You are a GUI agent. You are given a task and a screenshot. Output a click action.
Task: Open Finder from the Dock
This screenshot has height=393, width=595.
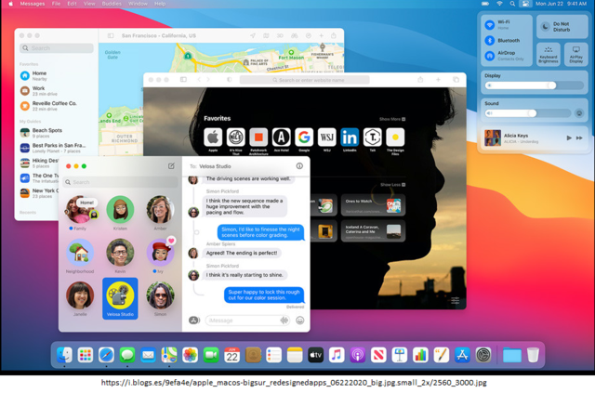click(x=64, y=356)
